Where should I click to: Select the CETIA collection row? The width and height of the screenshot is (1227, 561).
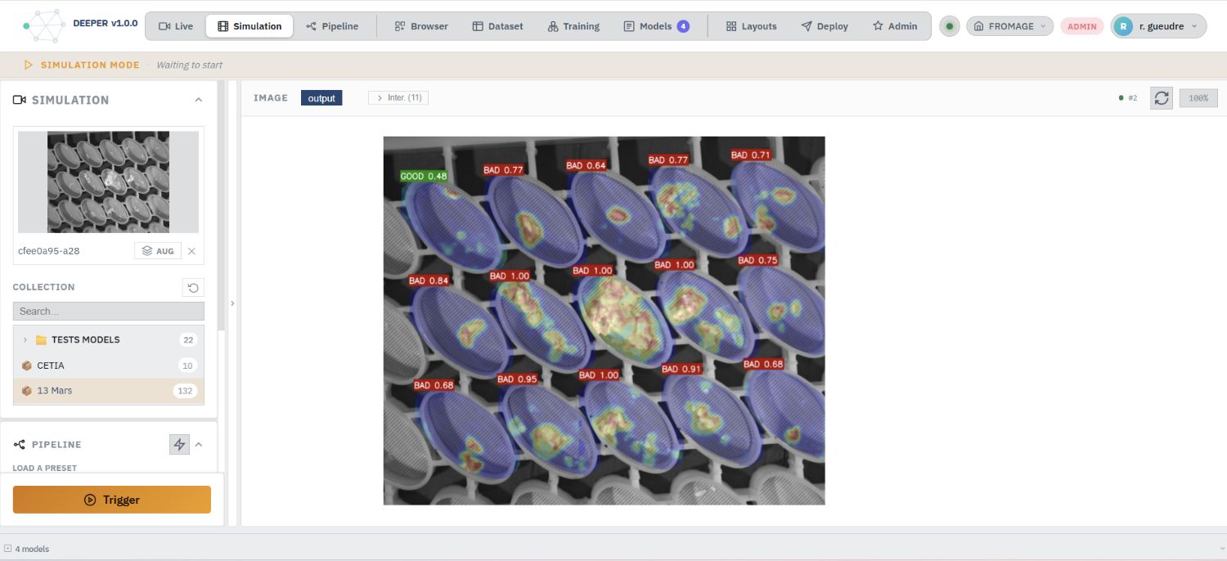[109, 366]
